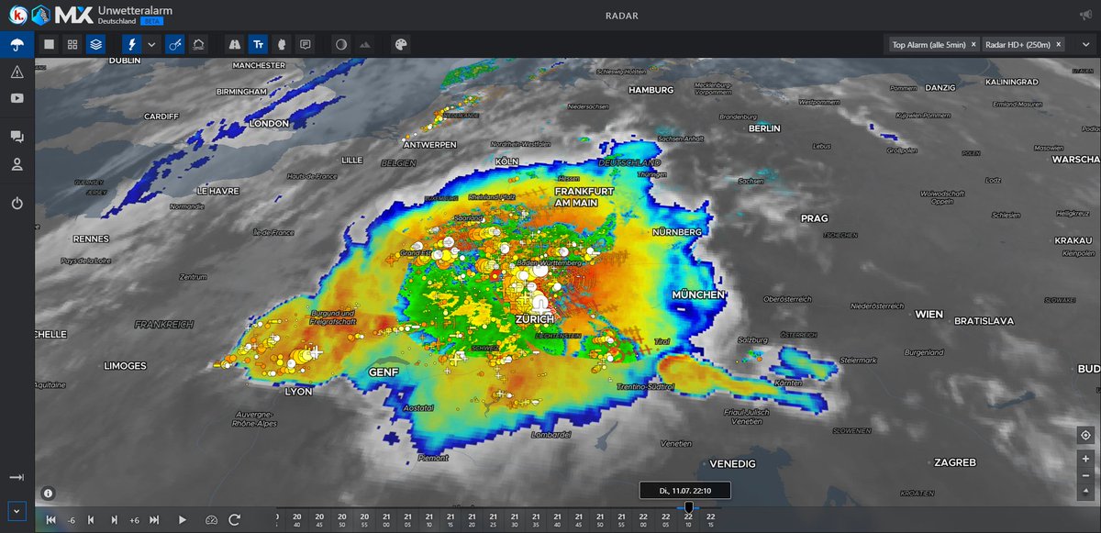
Task: Select the umbrella weather icon
Action: click(x=18, y=44)
